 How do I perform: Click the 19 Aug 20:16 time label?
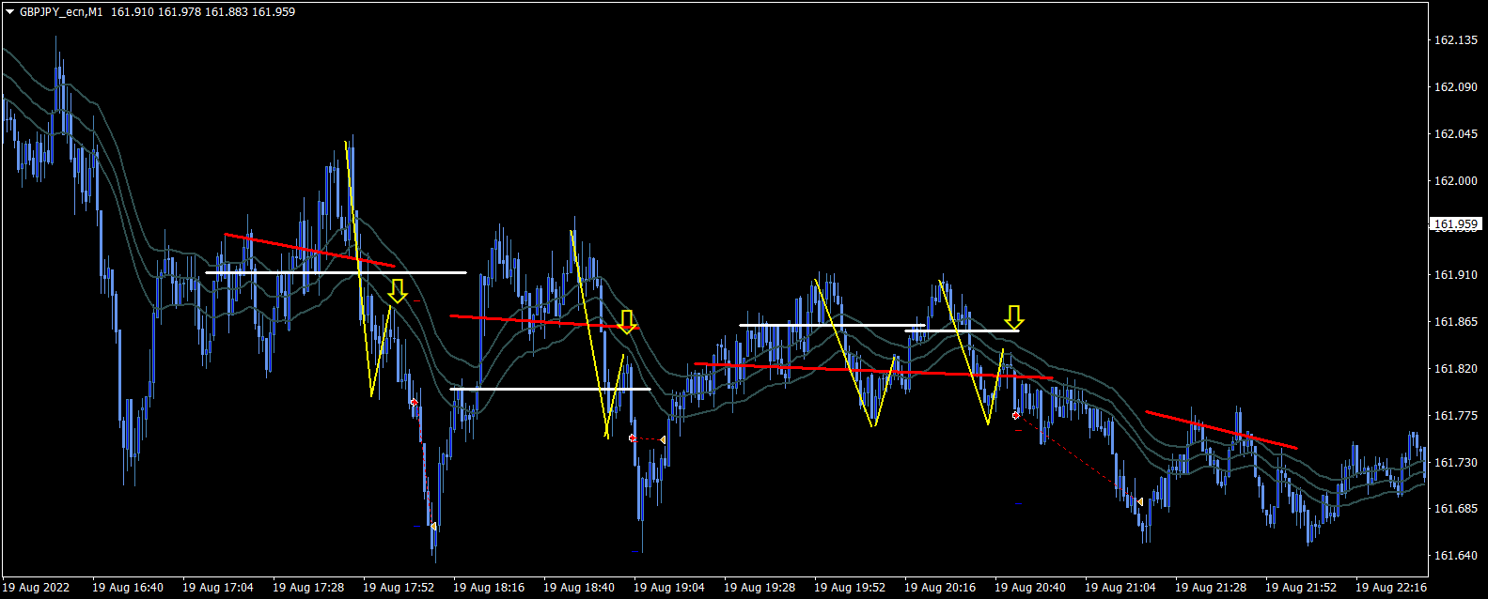pyautogui.click(x=940, y=588)
